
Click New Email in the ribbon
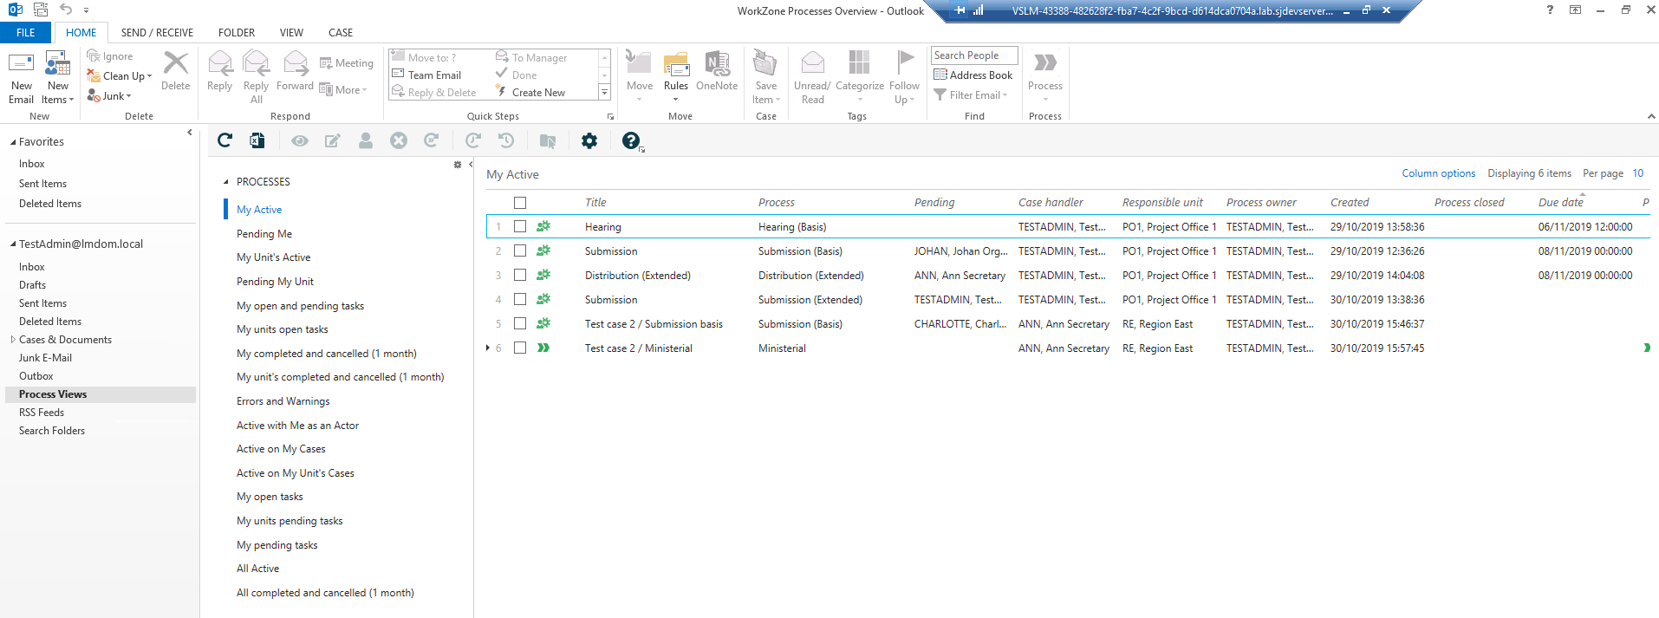pyautogui.click(x=21, y=77)
